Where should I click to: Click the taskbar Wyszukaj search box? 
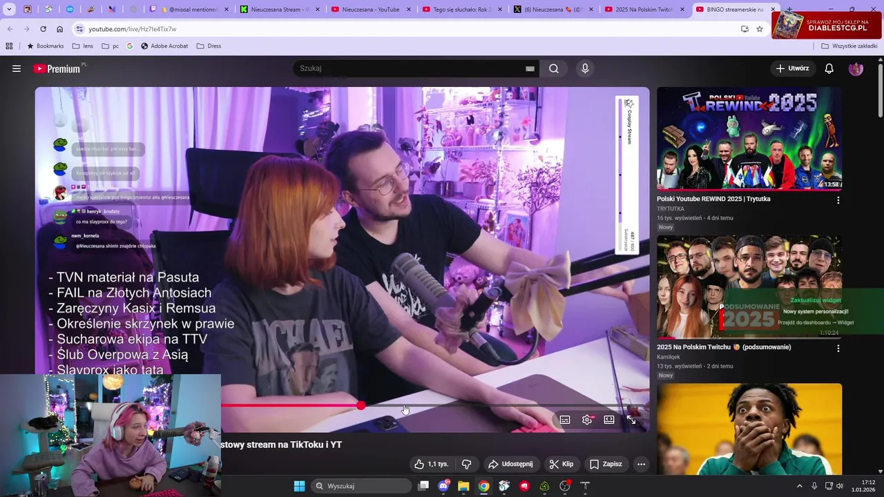tap(361, 486)
